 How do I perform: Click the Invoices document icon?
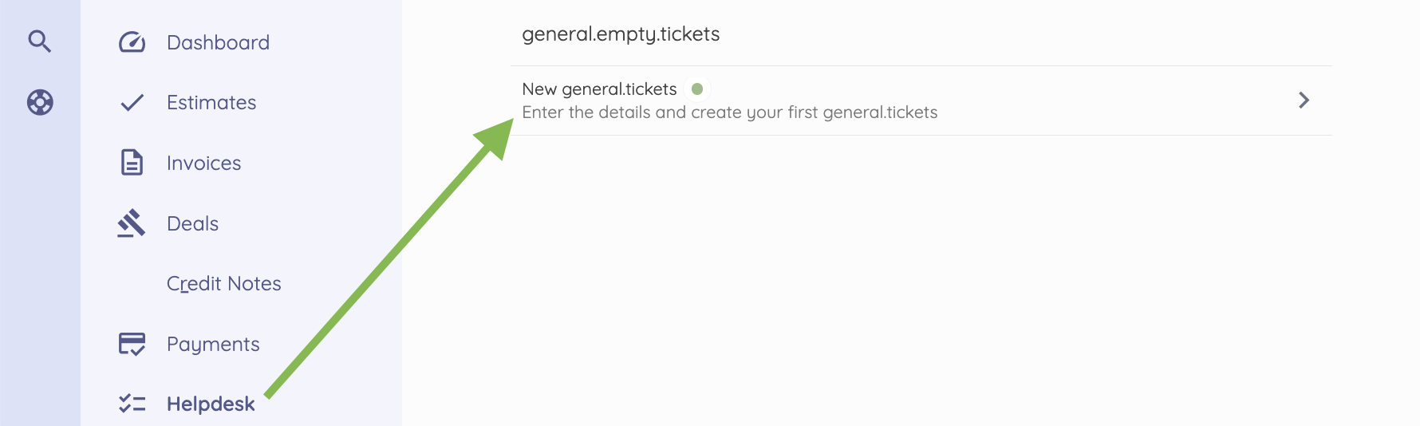pyautogui.click(x=132, y=162)
